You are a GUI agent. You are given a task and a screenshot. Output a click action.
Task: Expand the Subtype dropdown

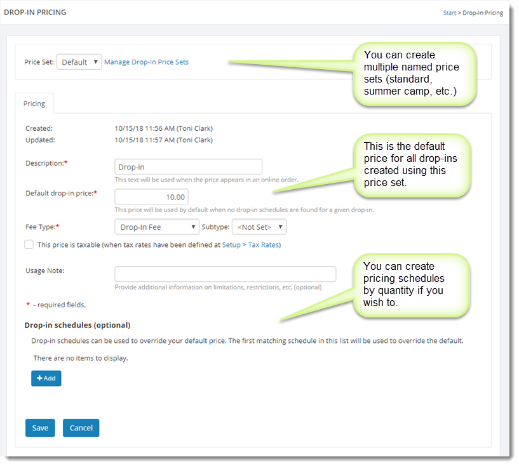coord(259,227)
